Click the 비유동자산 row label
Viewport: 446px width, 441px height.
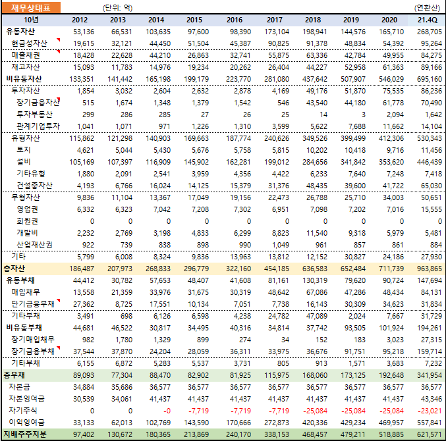coord(24,79)
